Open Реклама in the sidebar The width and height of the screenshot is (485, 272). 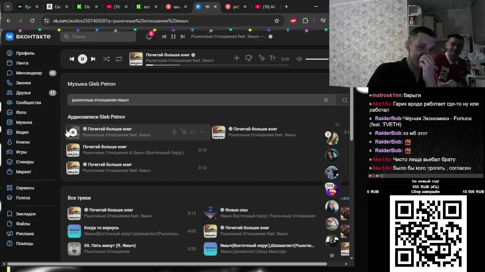(x=25, y=233)
